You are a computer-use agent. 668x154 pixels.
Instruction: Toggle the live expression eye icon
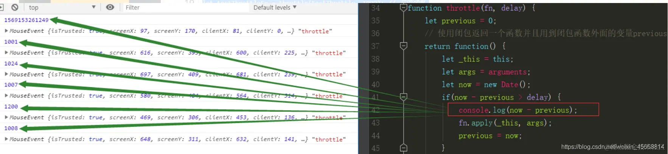click(x=110, y=7)
